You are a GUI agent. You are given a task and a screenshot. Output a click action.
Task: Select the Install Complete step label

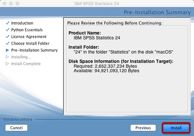pos(26,64)
